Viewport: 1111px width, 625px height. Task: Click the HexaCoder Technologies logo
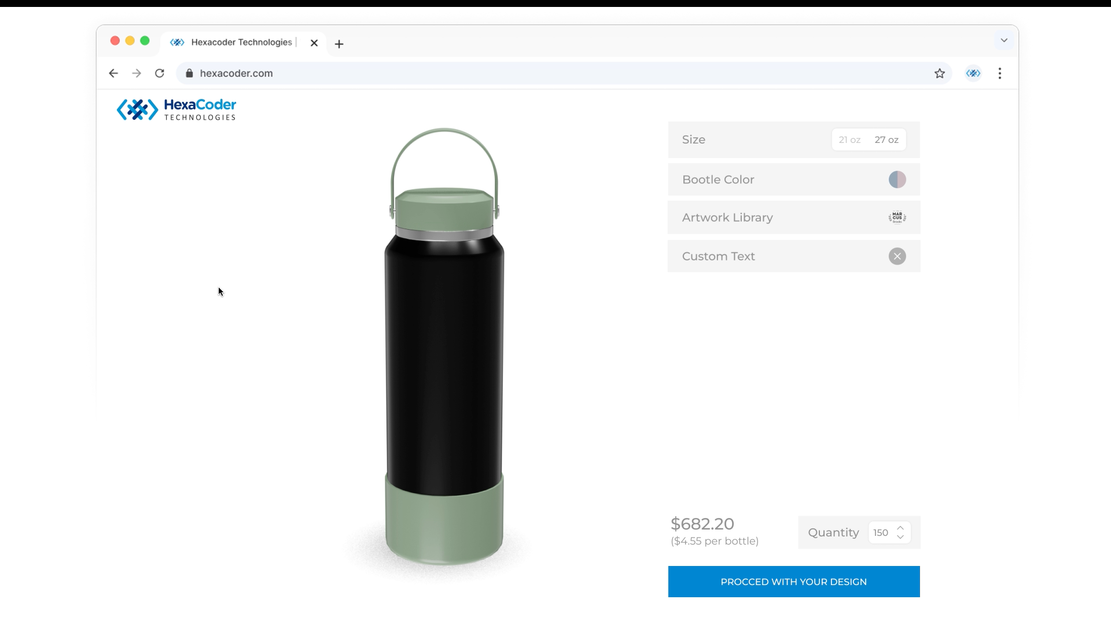pyautogui.click(x=176, y=109)
